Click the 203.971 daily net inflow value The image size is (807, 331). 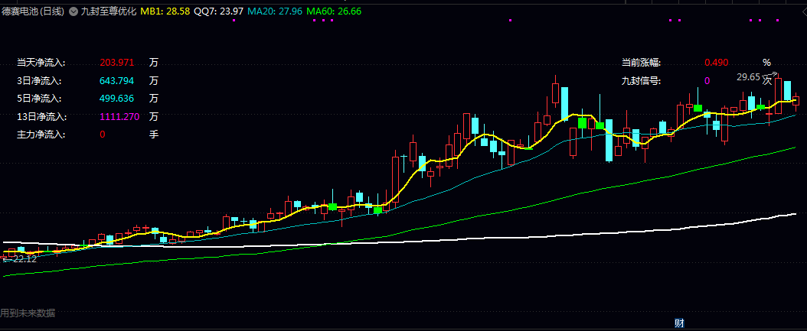[x=117, y=63]
